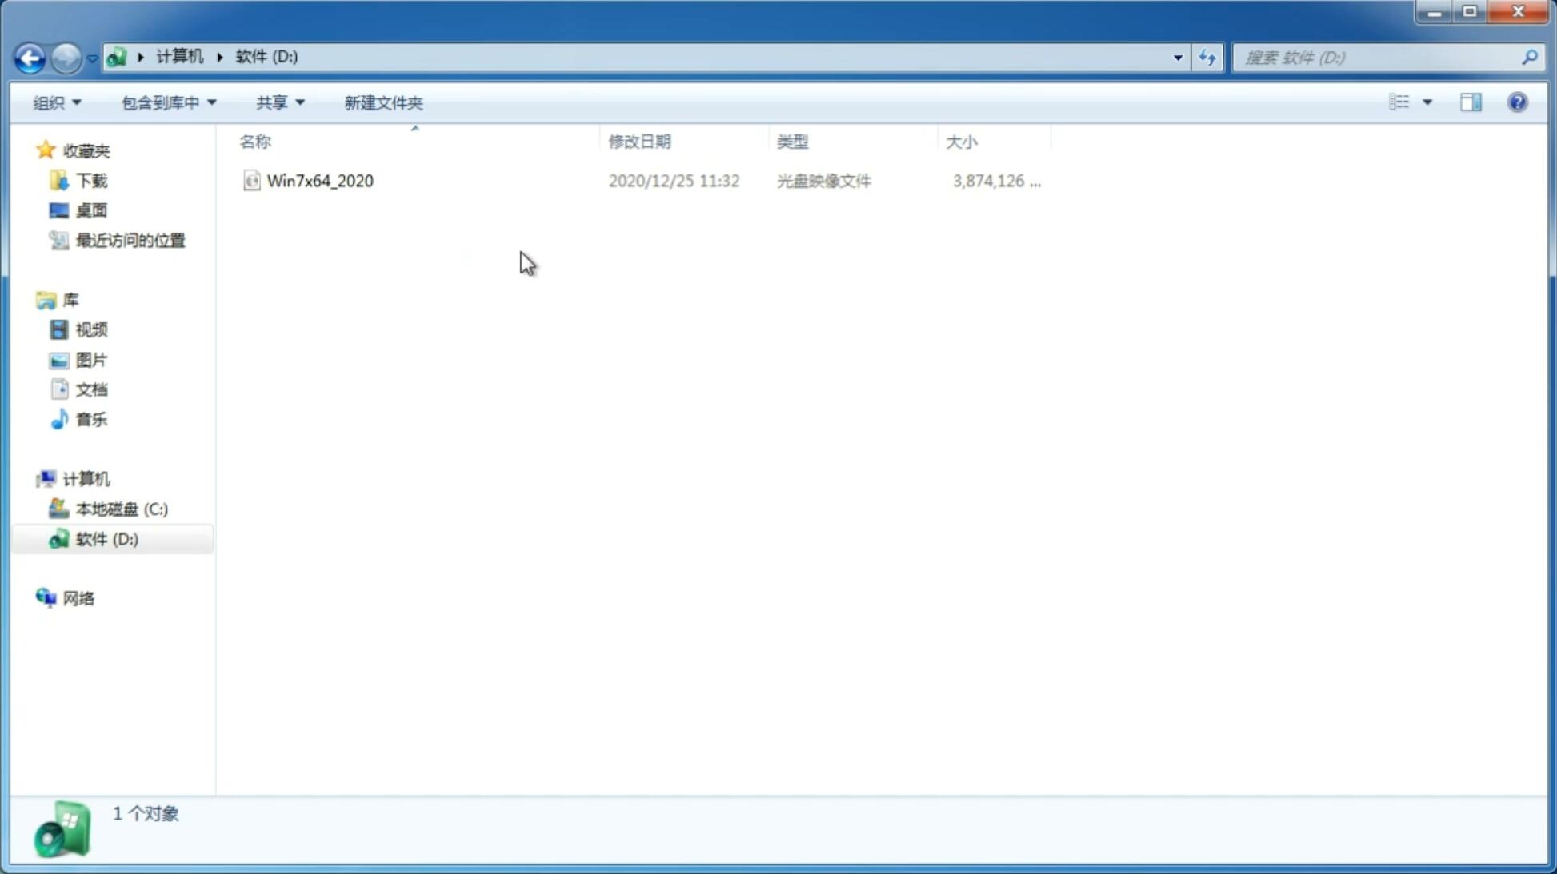Expand 组织 dropdown menu

tap(56, 102)
